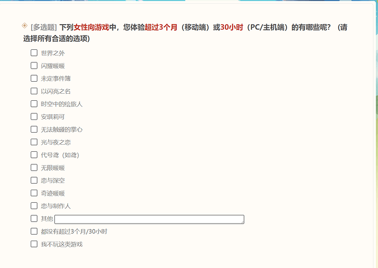Enable the 以闪亮之名 checkbox
378x268 pixels.
pyautogui.click(x=34, y=91)
